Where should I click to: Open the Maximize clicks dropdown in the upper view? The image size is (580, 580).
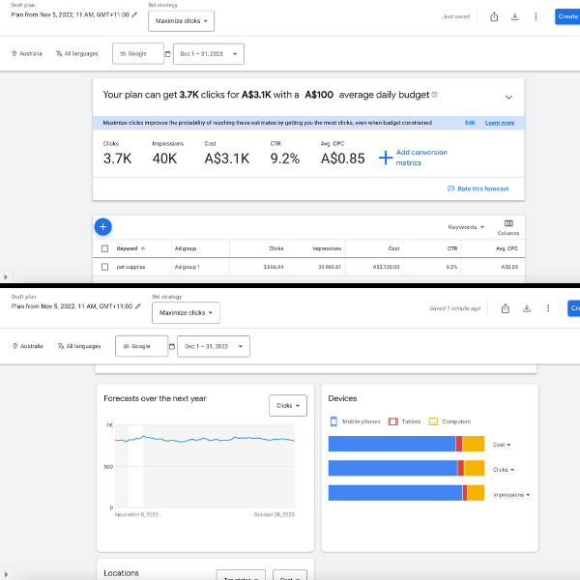click(182, 21)
